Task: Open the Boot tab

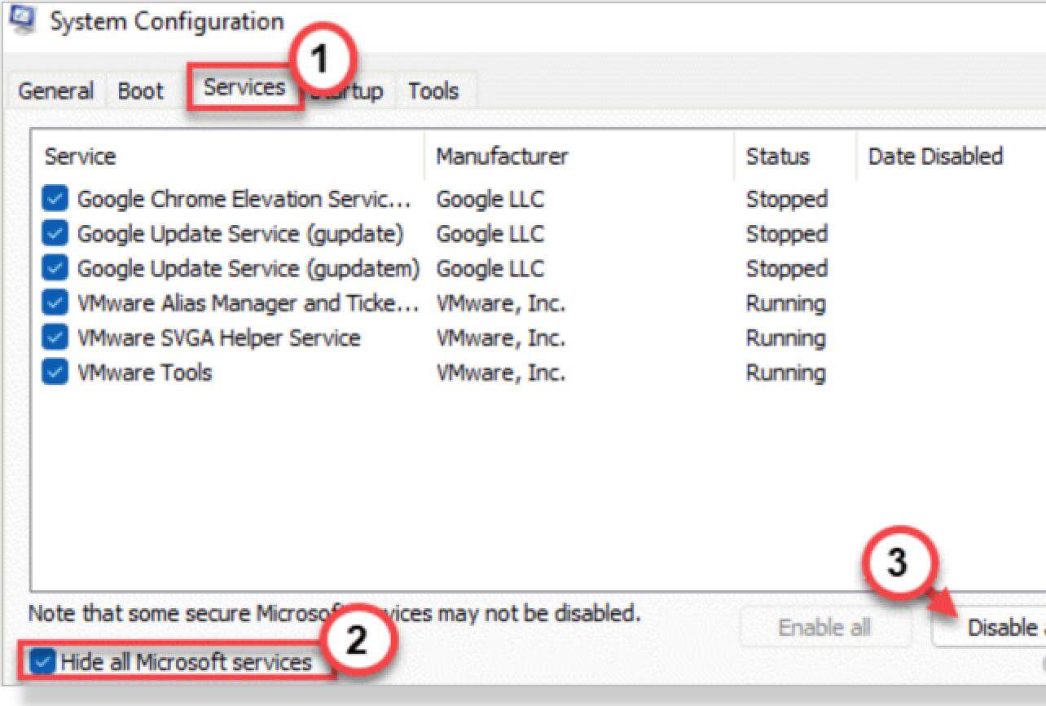Action: [140, 91]
